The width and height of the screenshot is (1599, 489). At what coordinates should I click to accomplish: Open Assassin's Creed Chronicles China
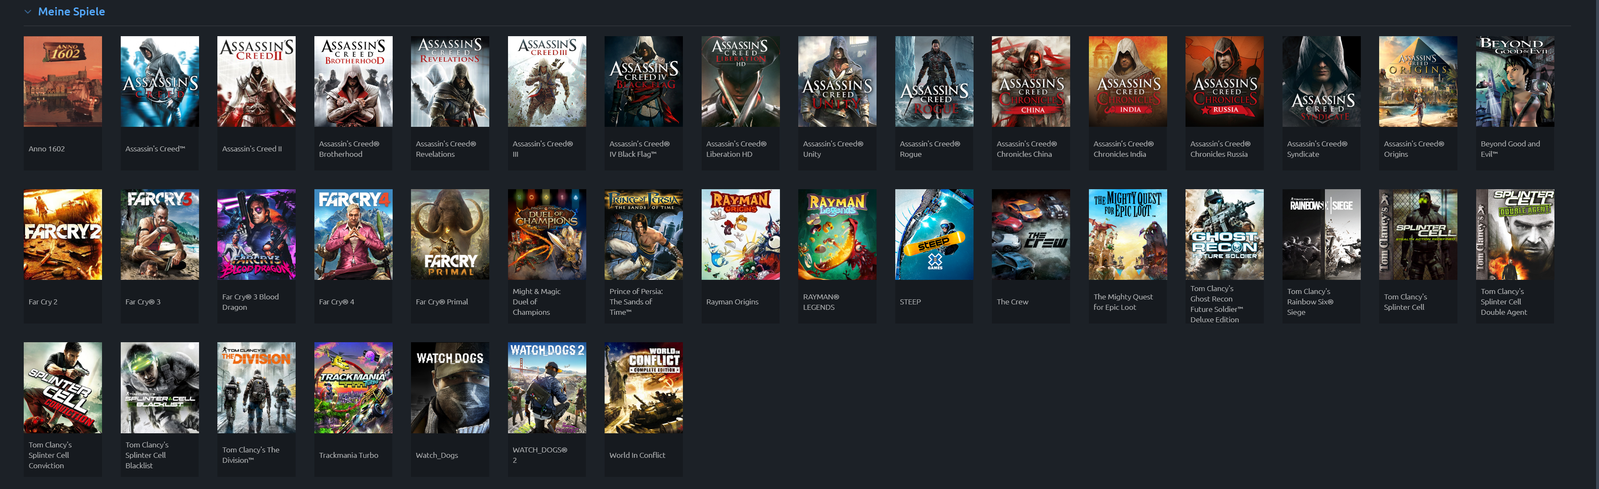pos(1031,81)
